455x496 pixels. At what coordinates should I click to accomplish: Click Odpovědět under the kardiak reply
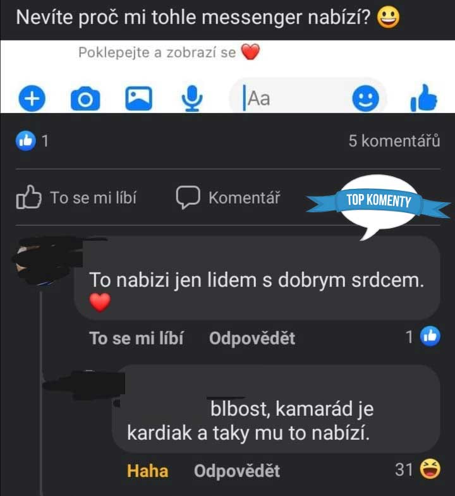pos(237,471)
